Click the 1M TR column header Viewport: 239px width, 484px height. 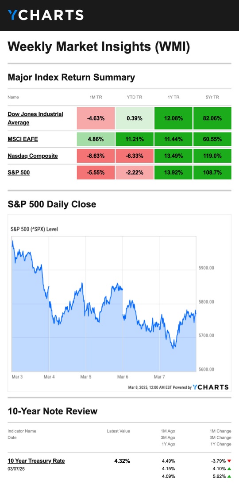(x=96, y=97)
